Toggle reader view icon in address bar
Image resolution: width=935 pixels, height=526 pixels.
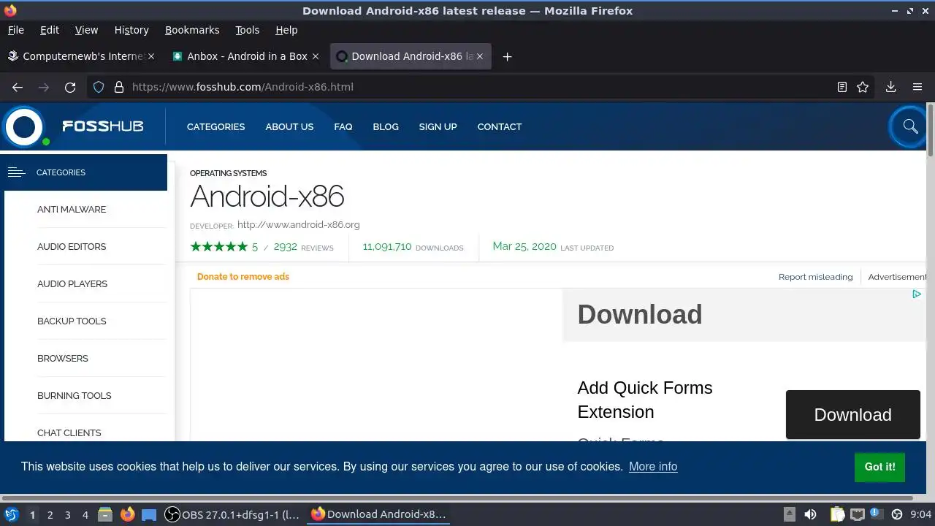coord(842,87)
